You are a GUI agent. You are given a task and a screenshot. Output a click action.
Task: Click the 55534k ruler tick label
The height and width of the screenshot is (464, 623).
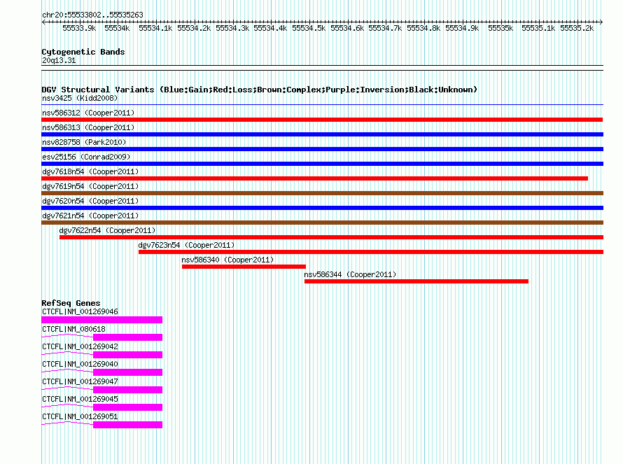[x=117, y=28]
